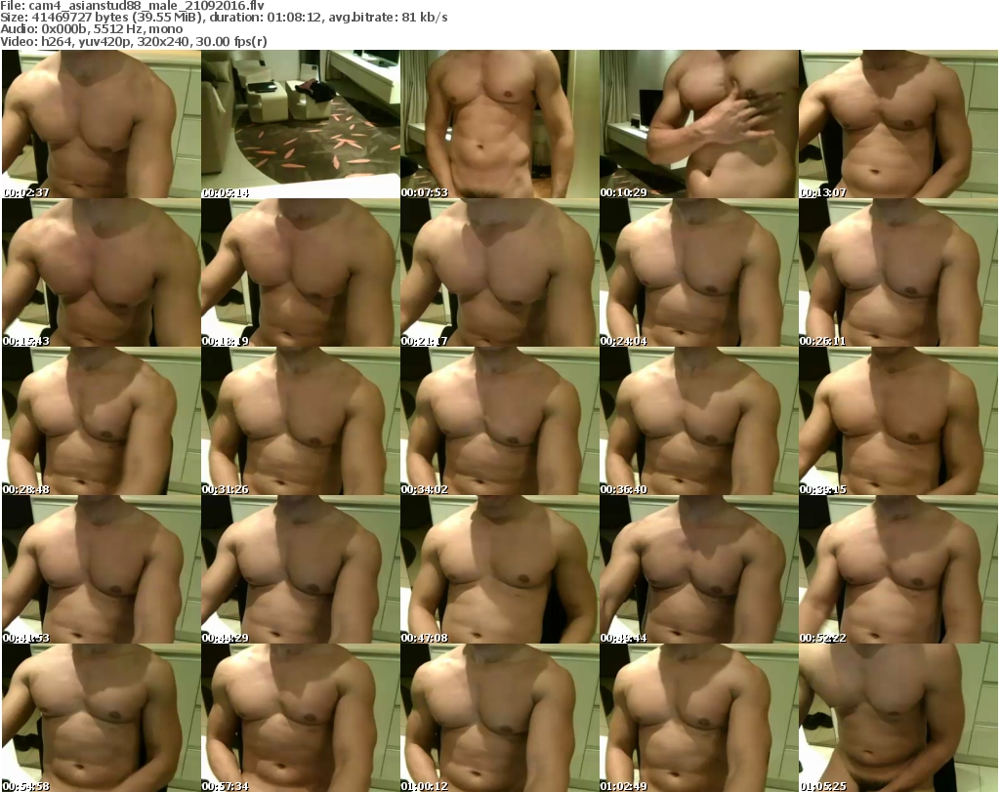
Task: Pick the frame at 00:44:29
Action: pos(301,569)
